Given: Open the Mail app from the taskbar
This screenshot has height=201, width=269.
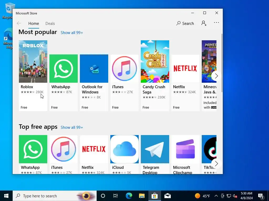Looking at the screenshot, I should coord(167,196).
